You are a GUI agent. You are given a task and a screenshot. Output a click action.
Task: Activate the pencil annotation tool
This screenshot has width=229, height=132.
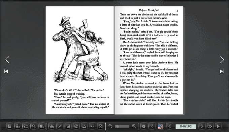(x=60, y=126)
